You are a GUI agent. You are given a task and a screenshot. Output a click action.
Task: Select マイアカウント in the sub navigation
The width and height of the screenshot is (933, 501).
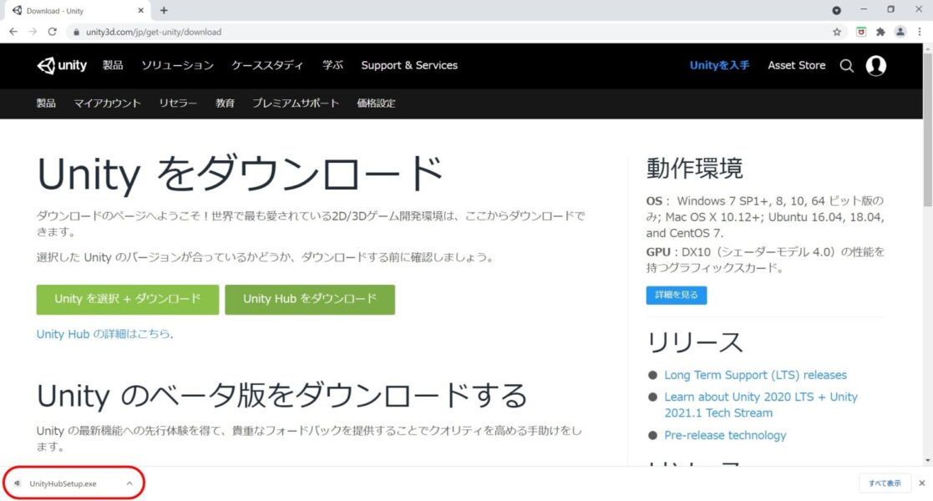click(107, 103)
